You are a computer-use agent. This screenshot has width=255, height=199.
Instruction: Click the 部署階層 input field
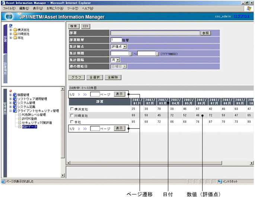point(116,40)
